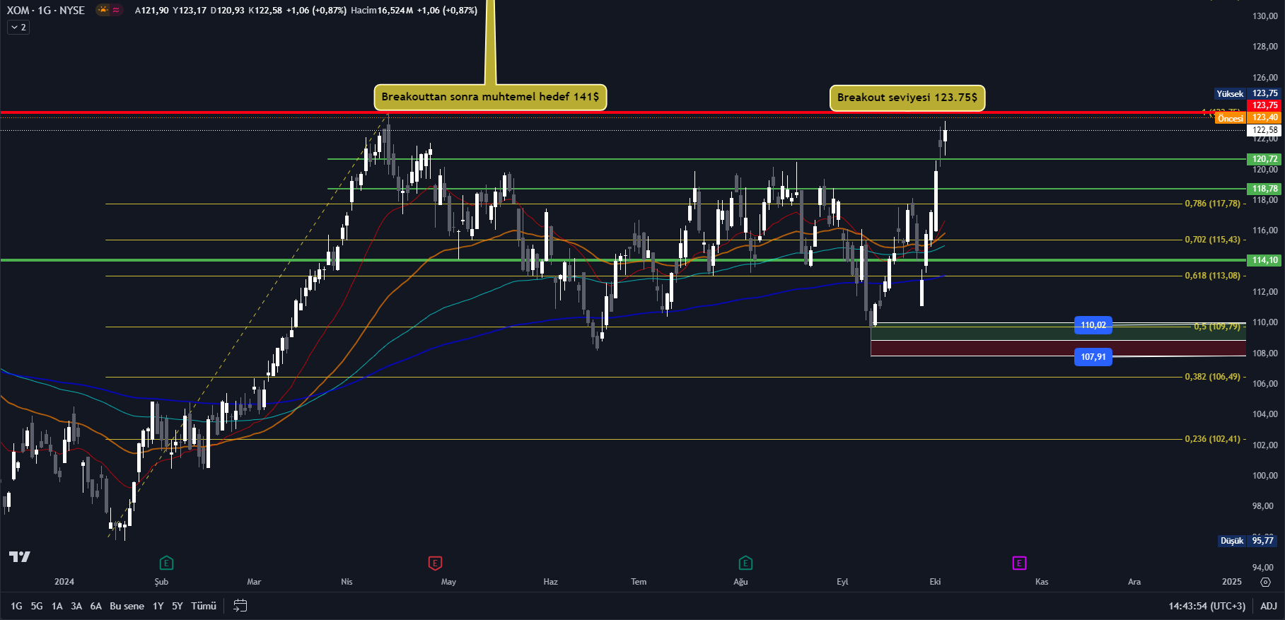Set range to 1A
The width and height of the screenshot is (1285, 620).
point(57,606)
